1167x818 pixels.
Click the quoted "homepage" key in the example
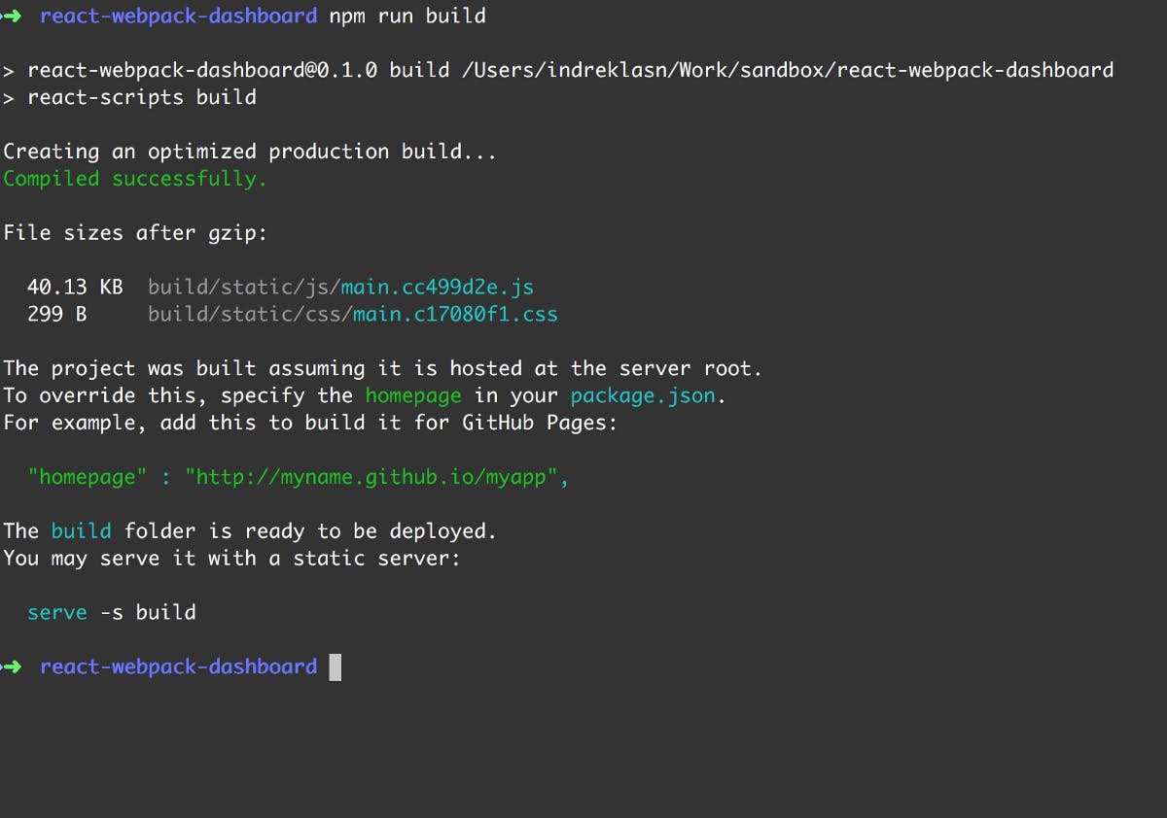point(88,478)
